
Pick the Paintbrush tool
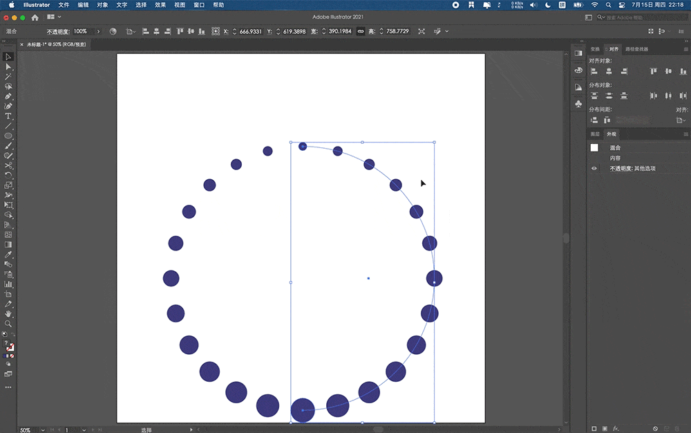8,145
